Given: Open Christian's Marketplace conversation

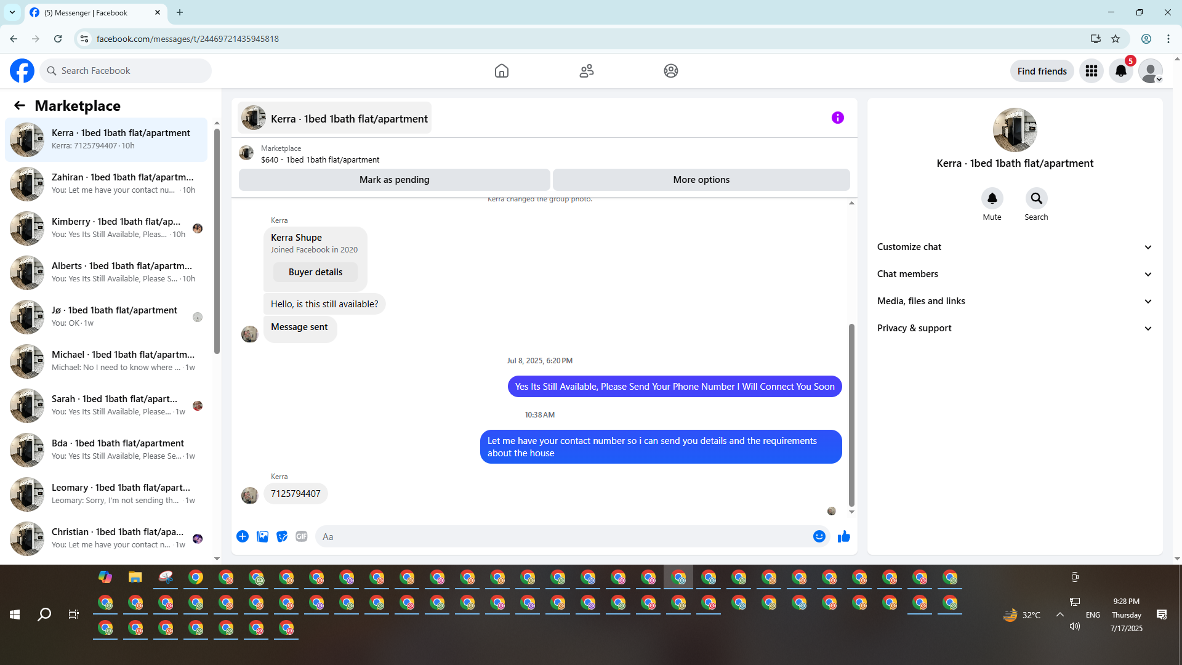Looking at the screenshot, I should (107, 538).
